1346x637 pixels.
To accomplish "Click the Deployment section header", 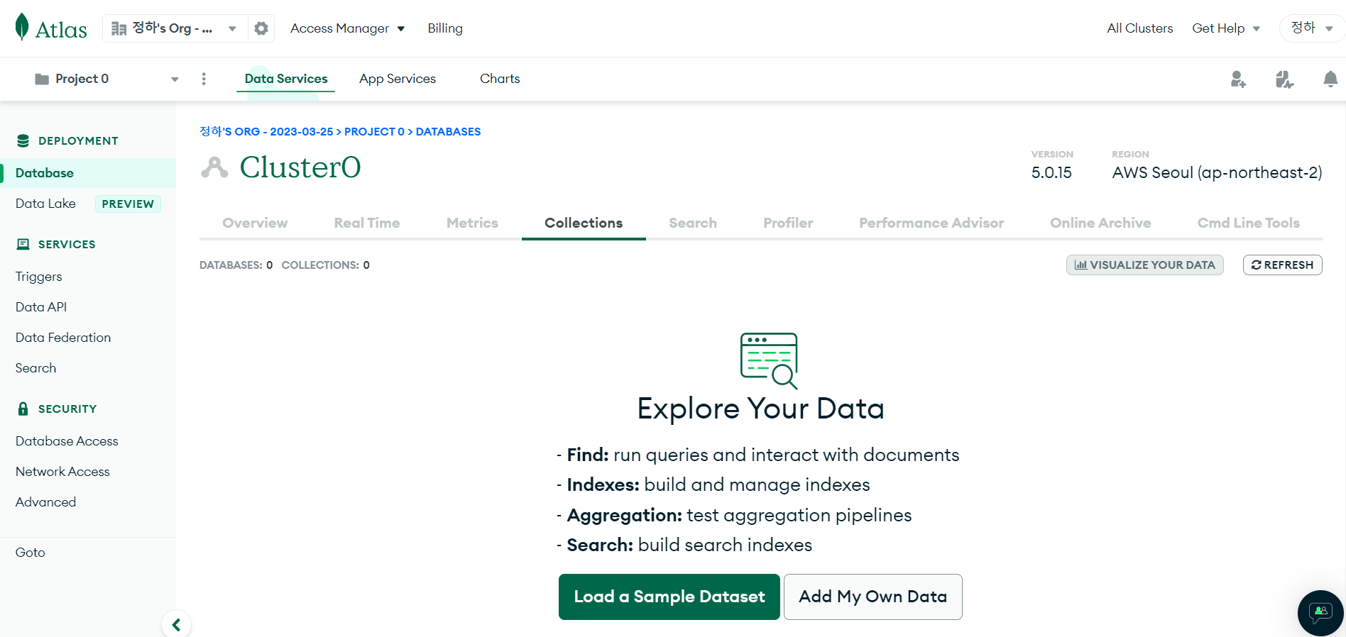I will (78, 141).
